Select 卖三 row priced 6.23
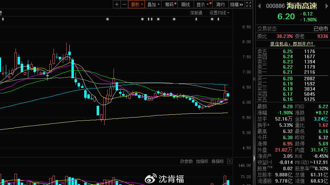The width and height of the screenshot is (330, 185). pos(293,62)
